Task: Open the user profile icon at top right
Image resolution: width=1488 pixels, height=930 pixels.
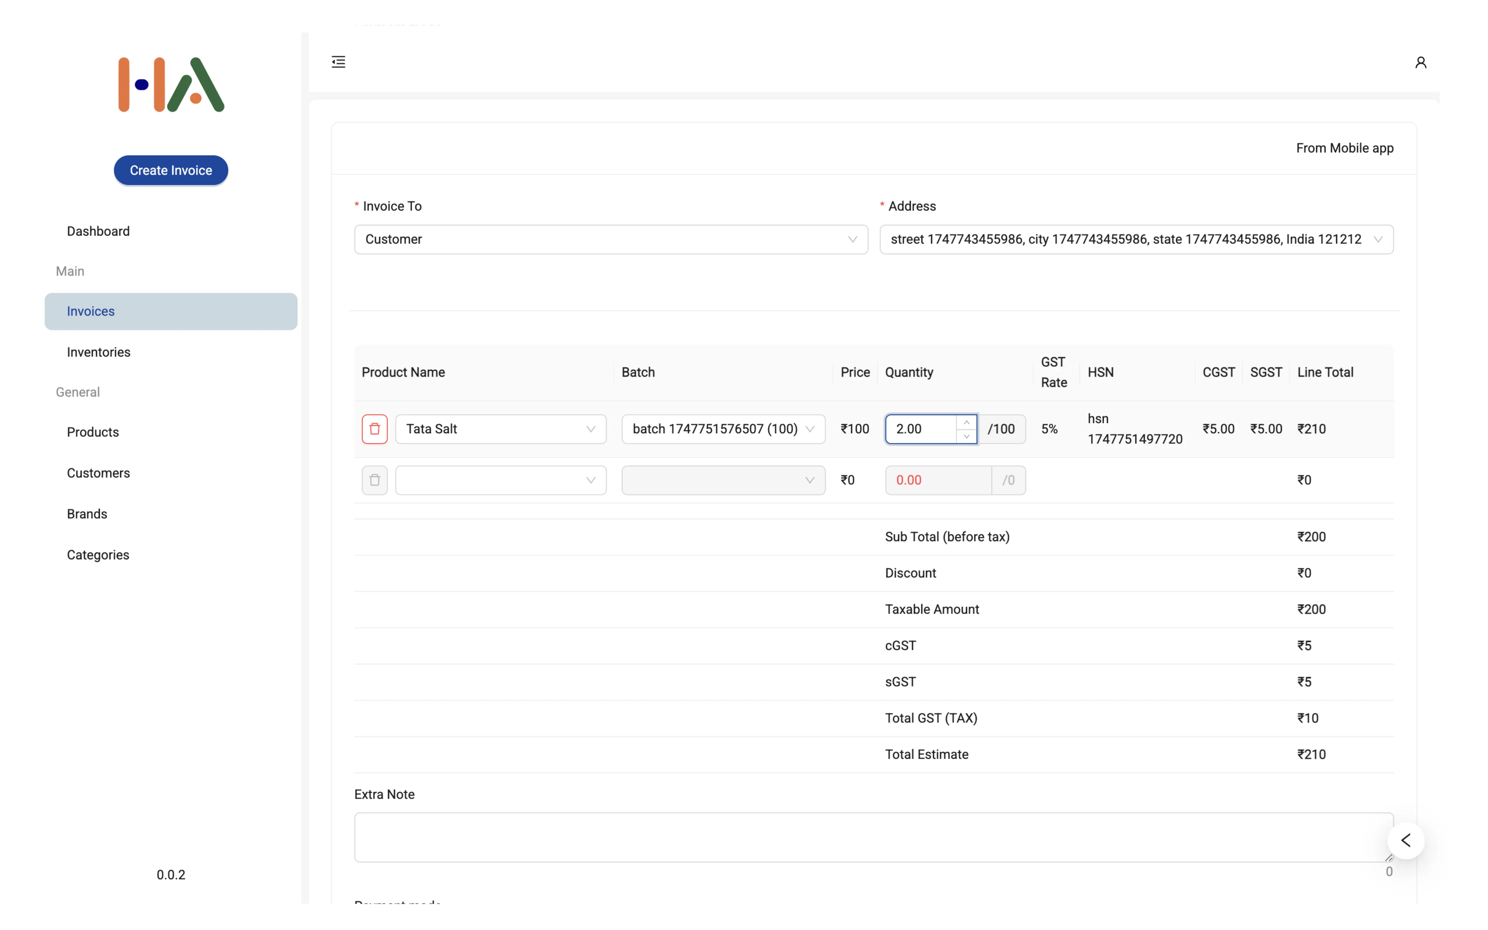Action: [1420, 62]
